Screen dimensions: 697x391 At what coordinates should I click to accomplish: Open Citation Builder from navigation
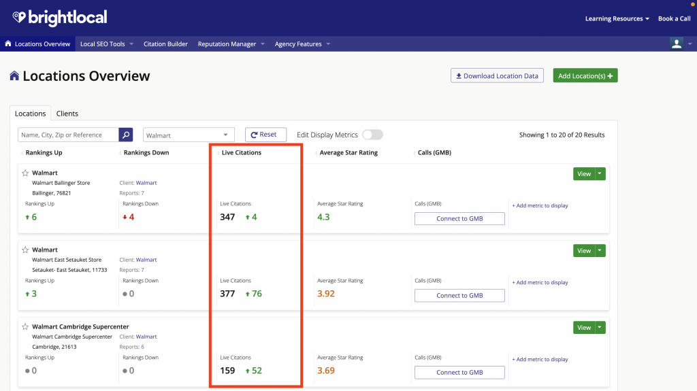click(x=165, y=44)
